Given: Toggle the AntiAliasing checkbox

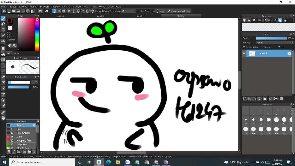Looking at the screenshot, I should click(97, 11).
